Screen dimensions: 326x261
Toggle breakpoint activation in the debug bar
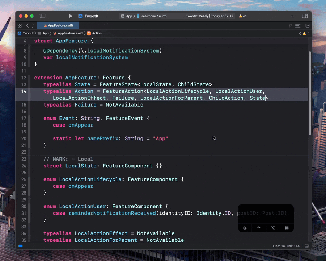(20, 246)
